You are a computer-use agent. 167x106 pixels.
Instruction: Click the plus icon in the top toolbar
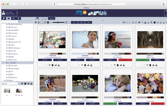139,22
